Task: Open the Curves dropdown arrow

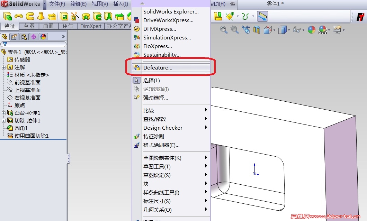Action: [x=253, y=16]
